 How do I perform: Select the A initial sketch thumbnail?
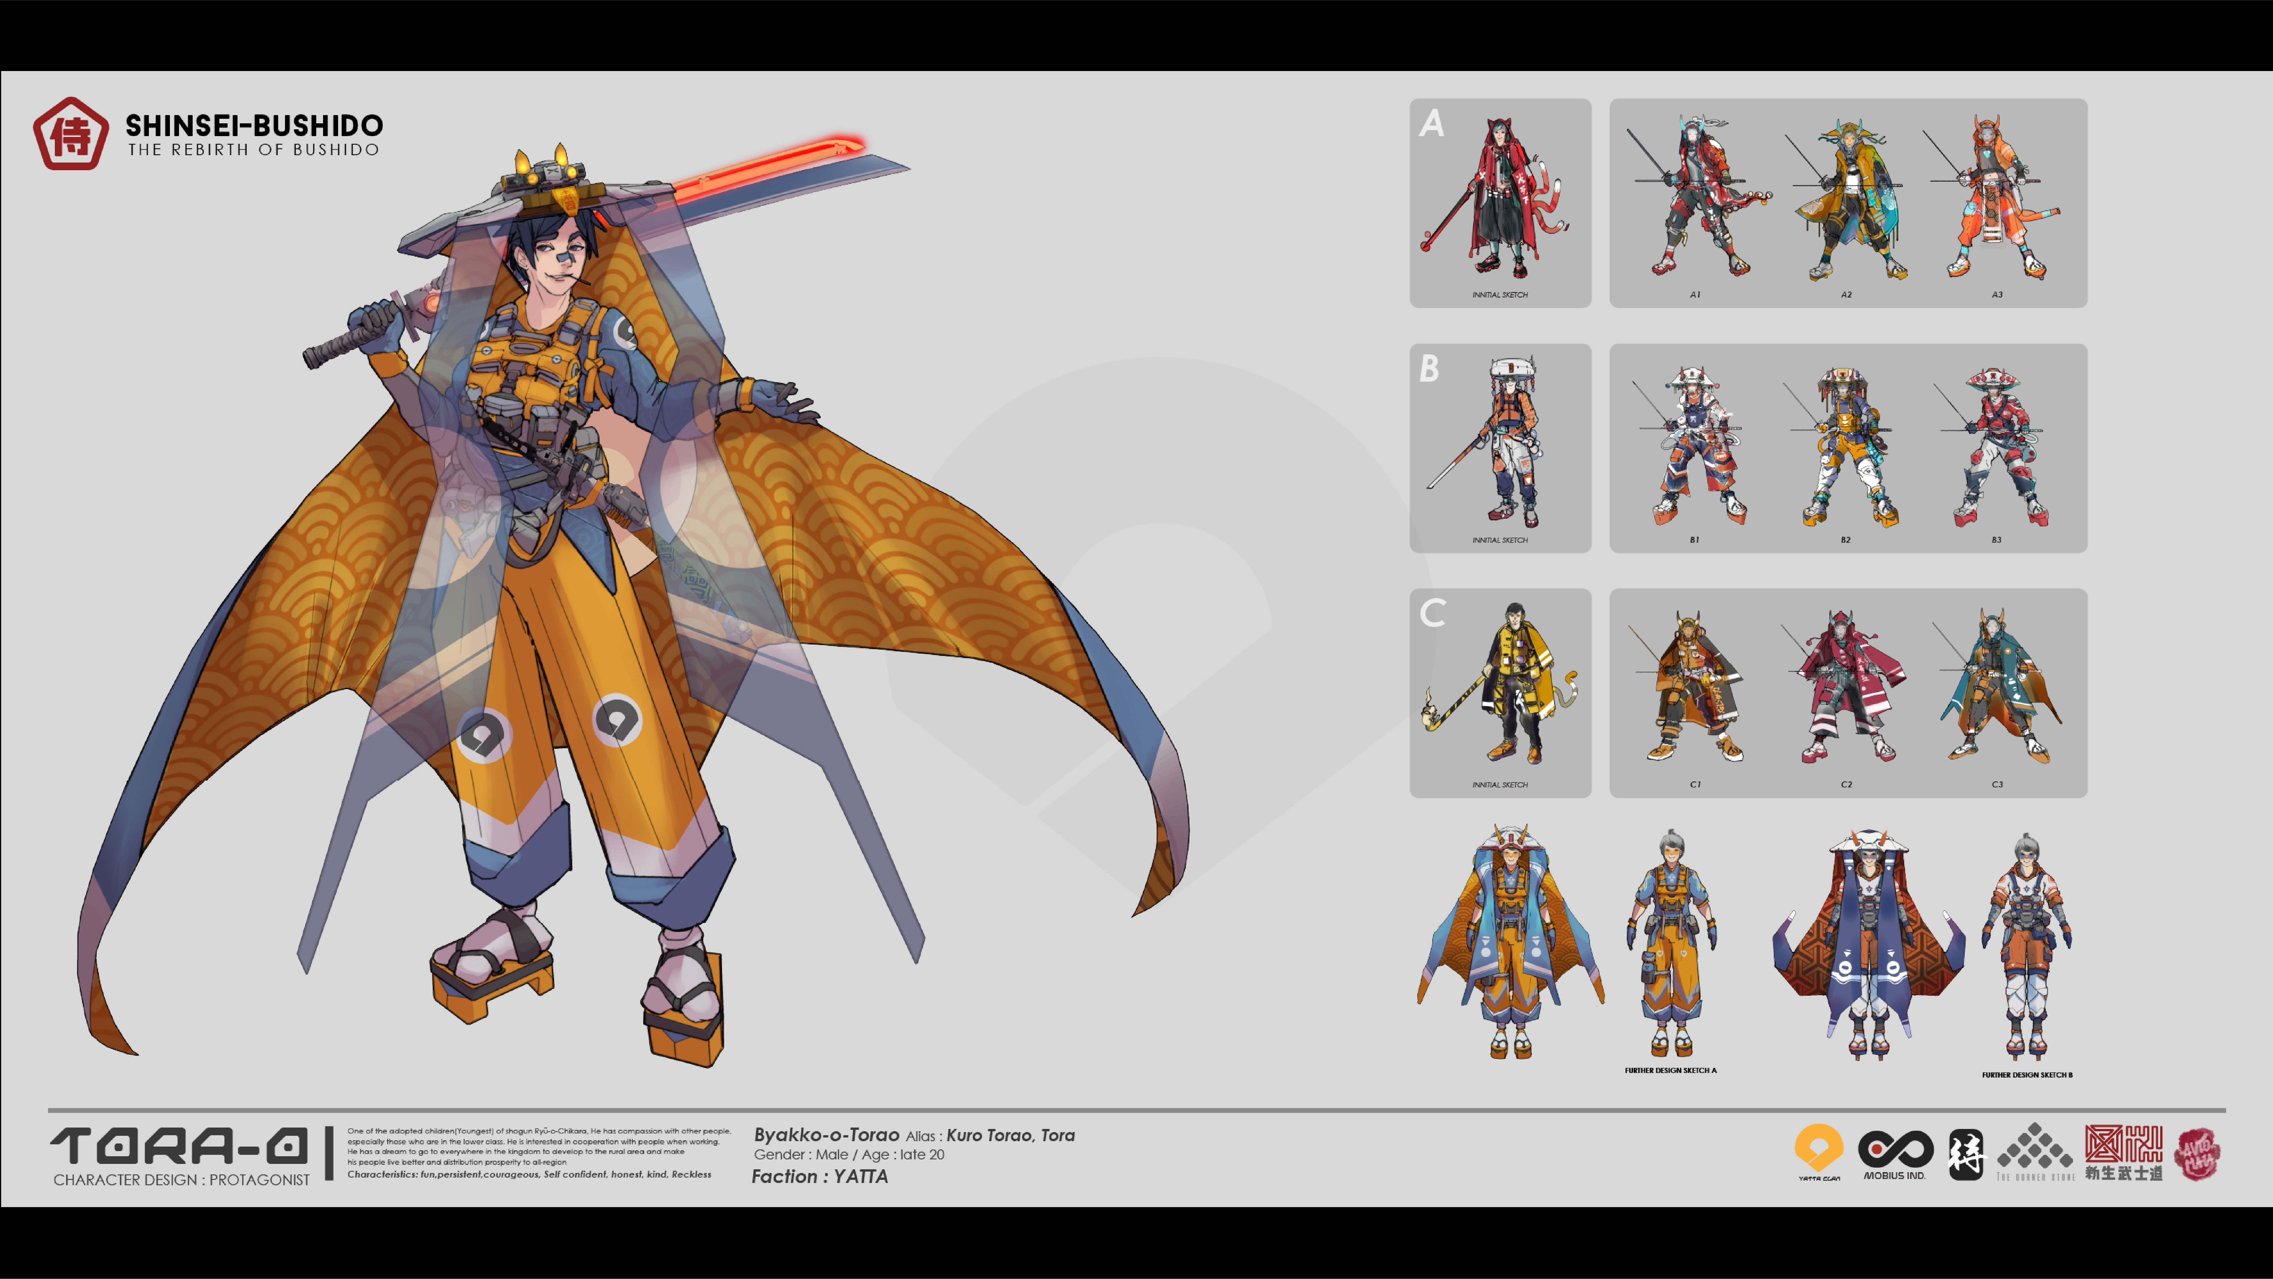[x=1500, y=203]
